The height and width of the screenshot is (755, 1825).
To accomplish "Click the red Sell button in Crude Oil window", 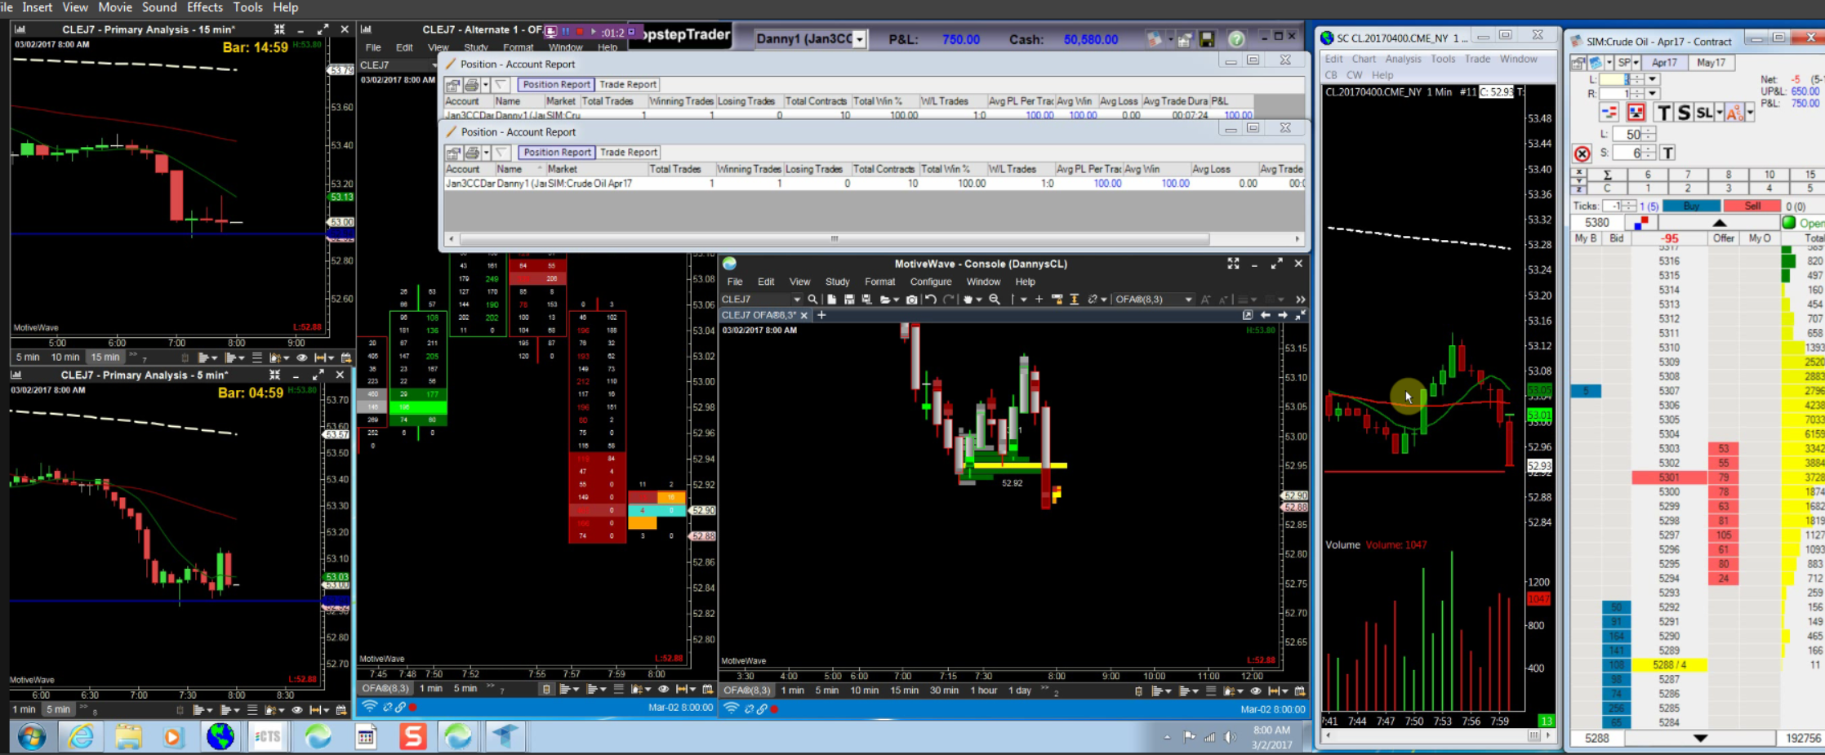I will point(1752,207).
